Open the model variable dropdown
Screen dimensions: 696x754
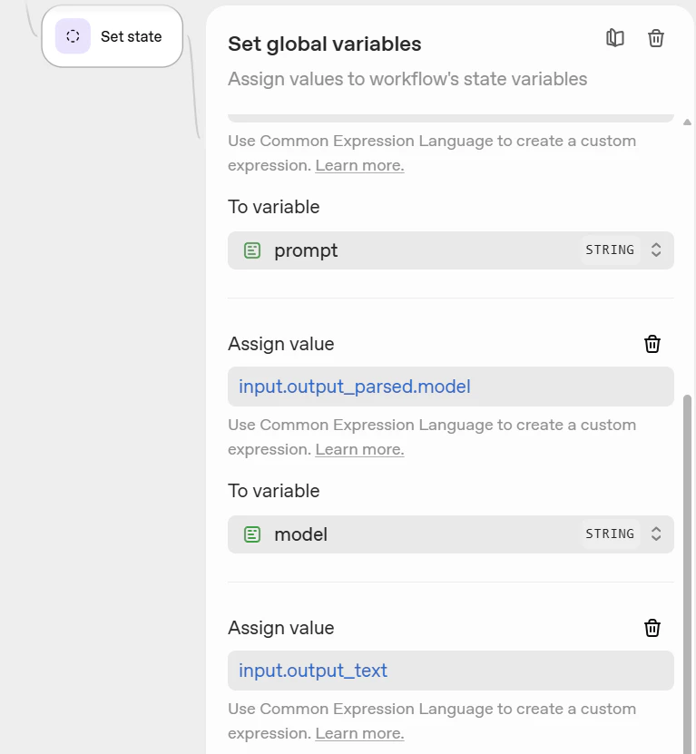(x=451, y=534)
